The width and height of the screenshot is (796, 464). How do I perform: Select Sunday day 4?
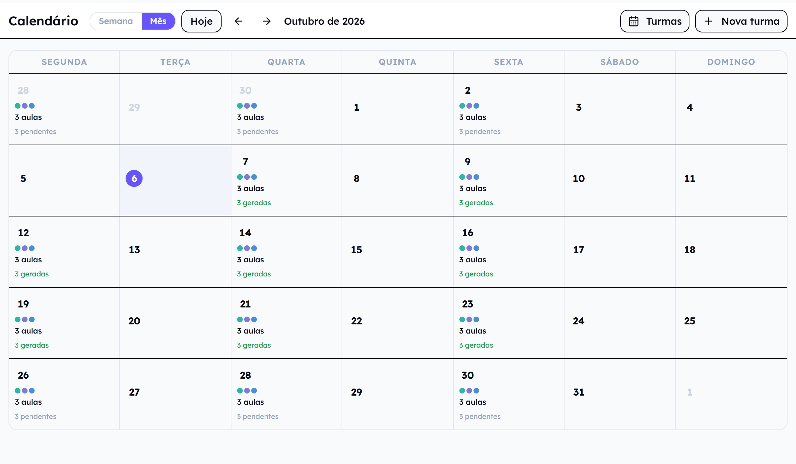coord(689,107)
